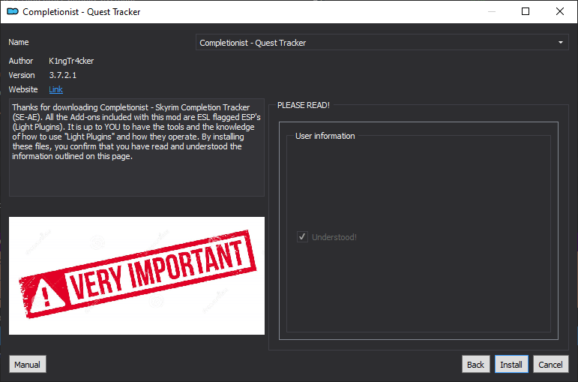The height and width of the screenshot is (382, 578).
Task: Go Back to previous installer page
Action: pyautogui.click(x=475, y=364)
